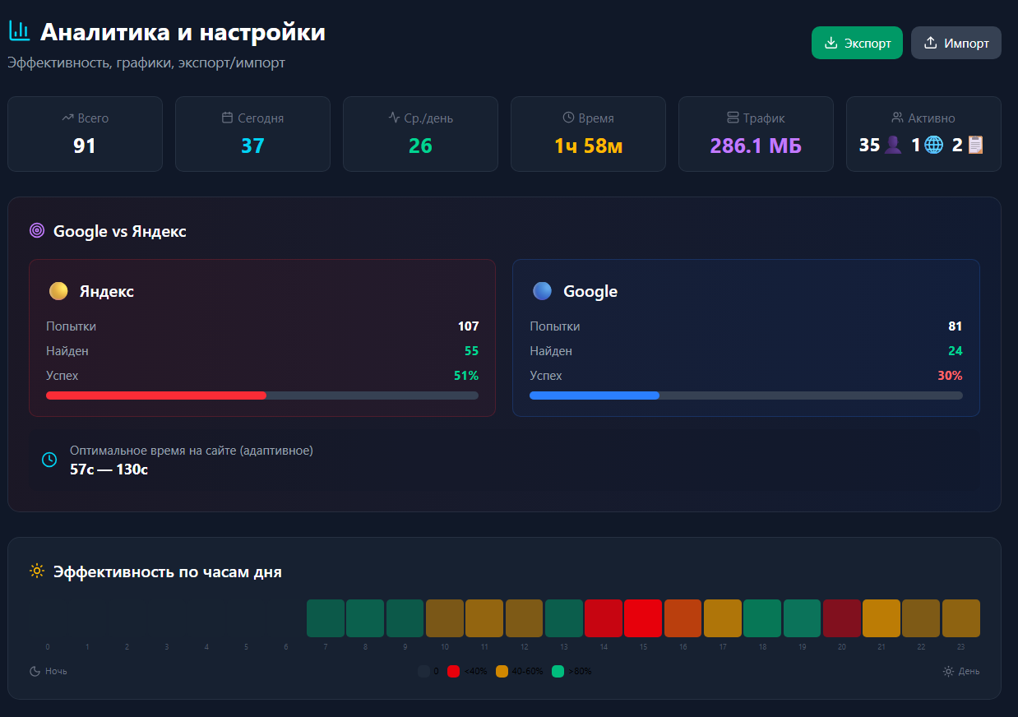1018x717 pixels.
Task: Select the dark red hour 20 heatmap cell
Action: tap(842, 618)
